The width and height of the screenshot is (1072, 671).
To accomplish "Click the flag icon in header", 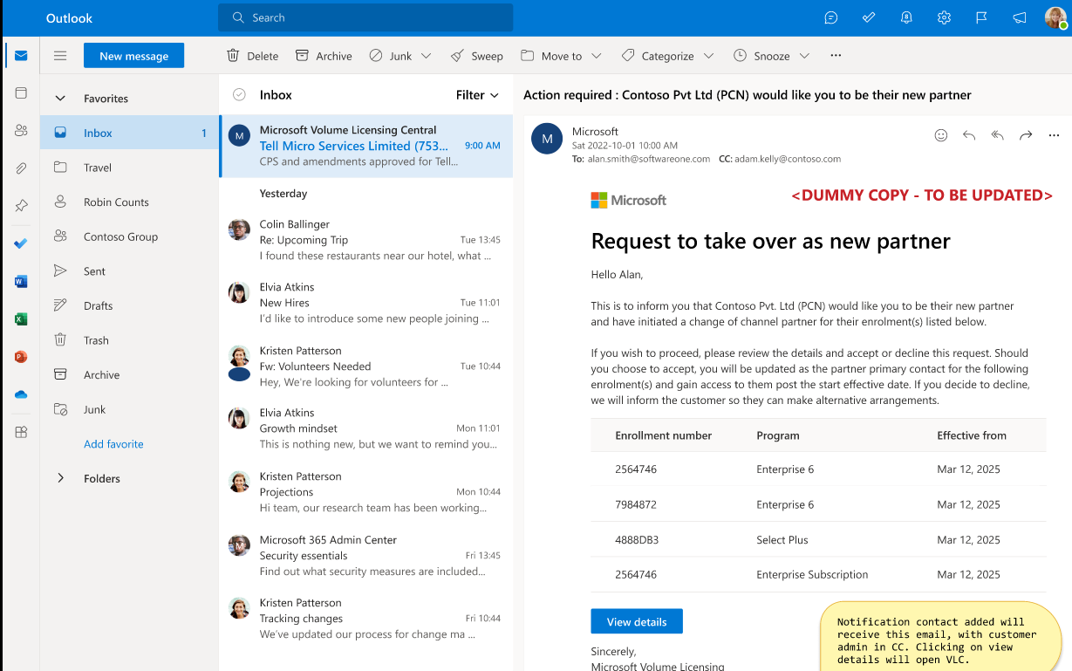I will tap(981, 17).
